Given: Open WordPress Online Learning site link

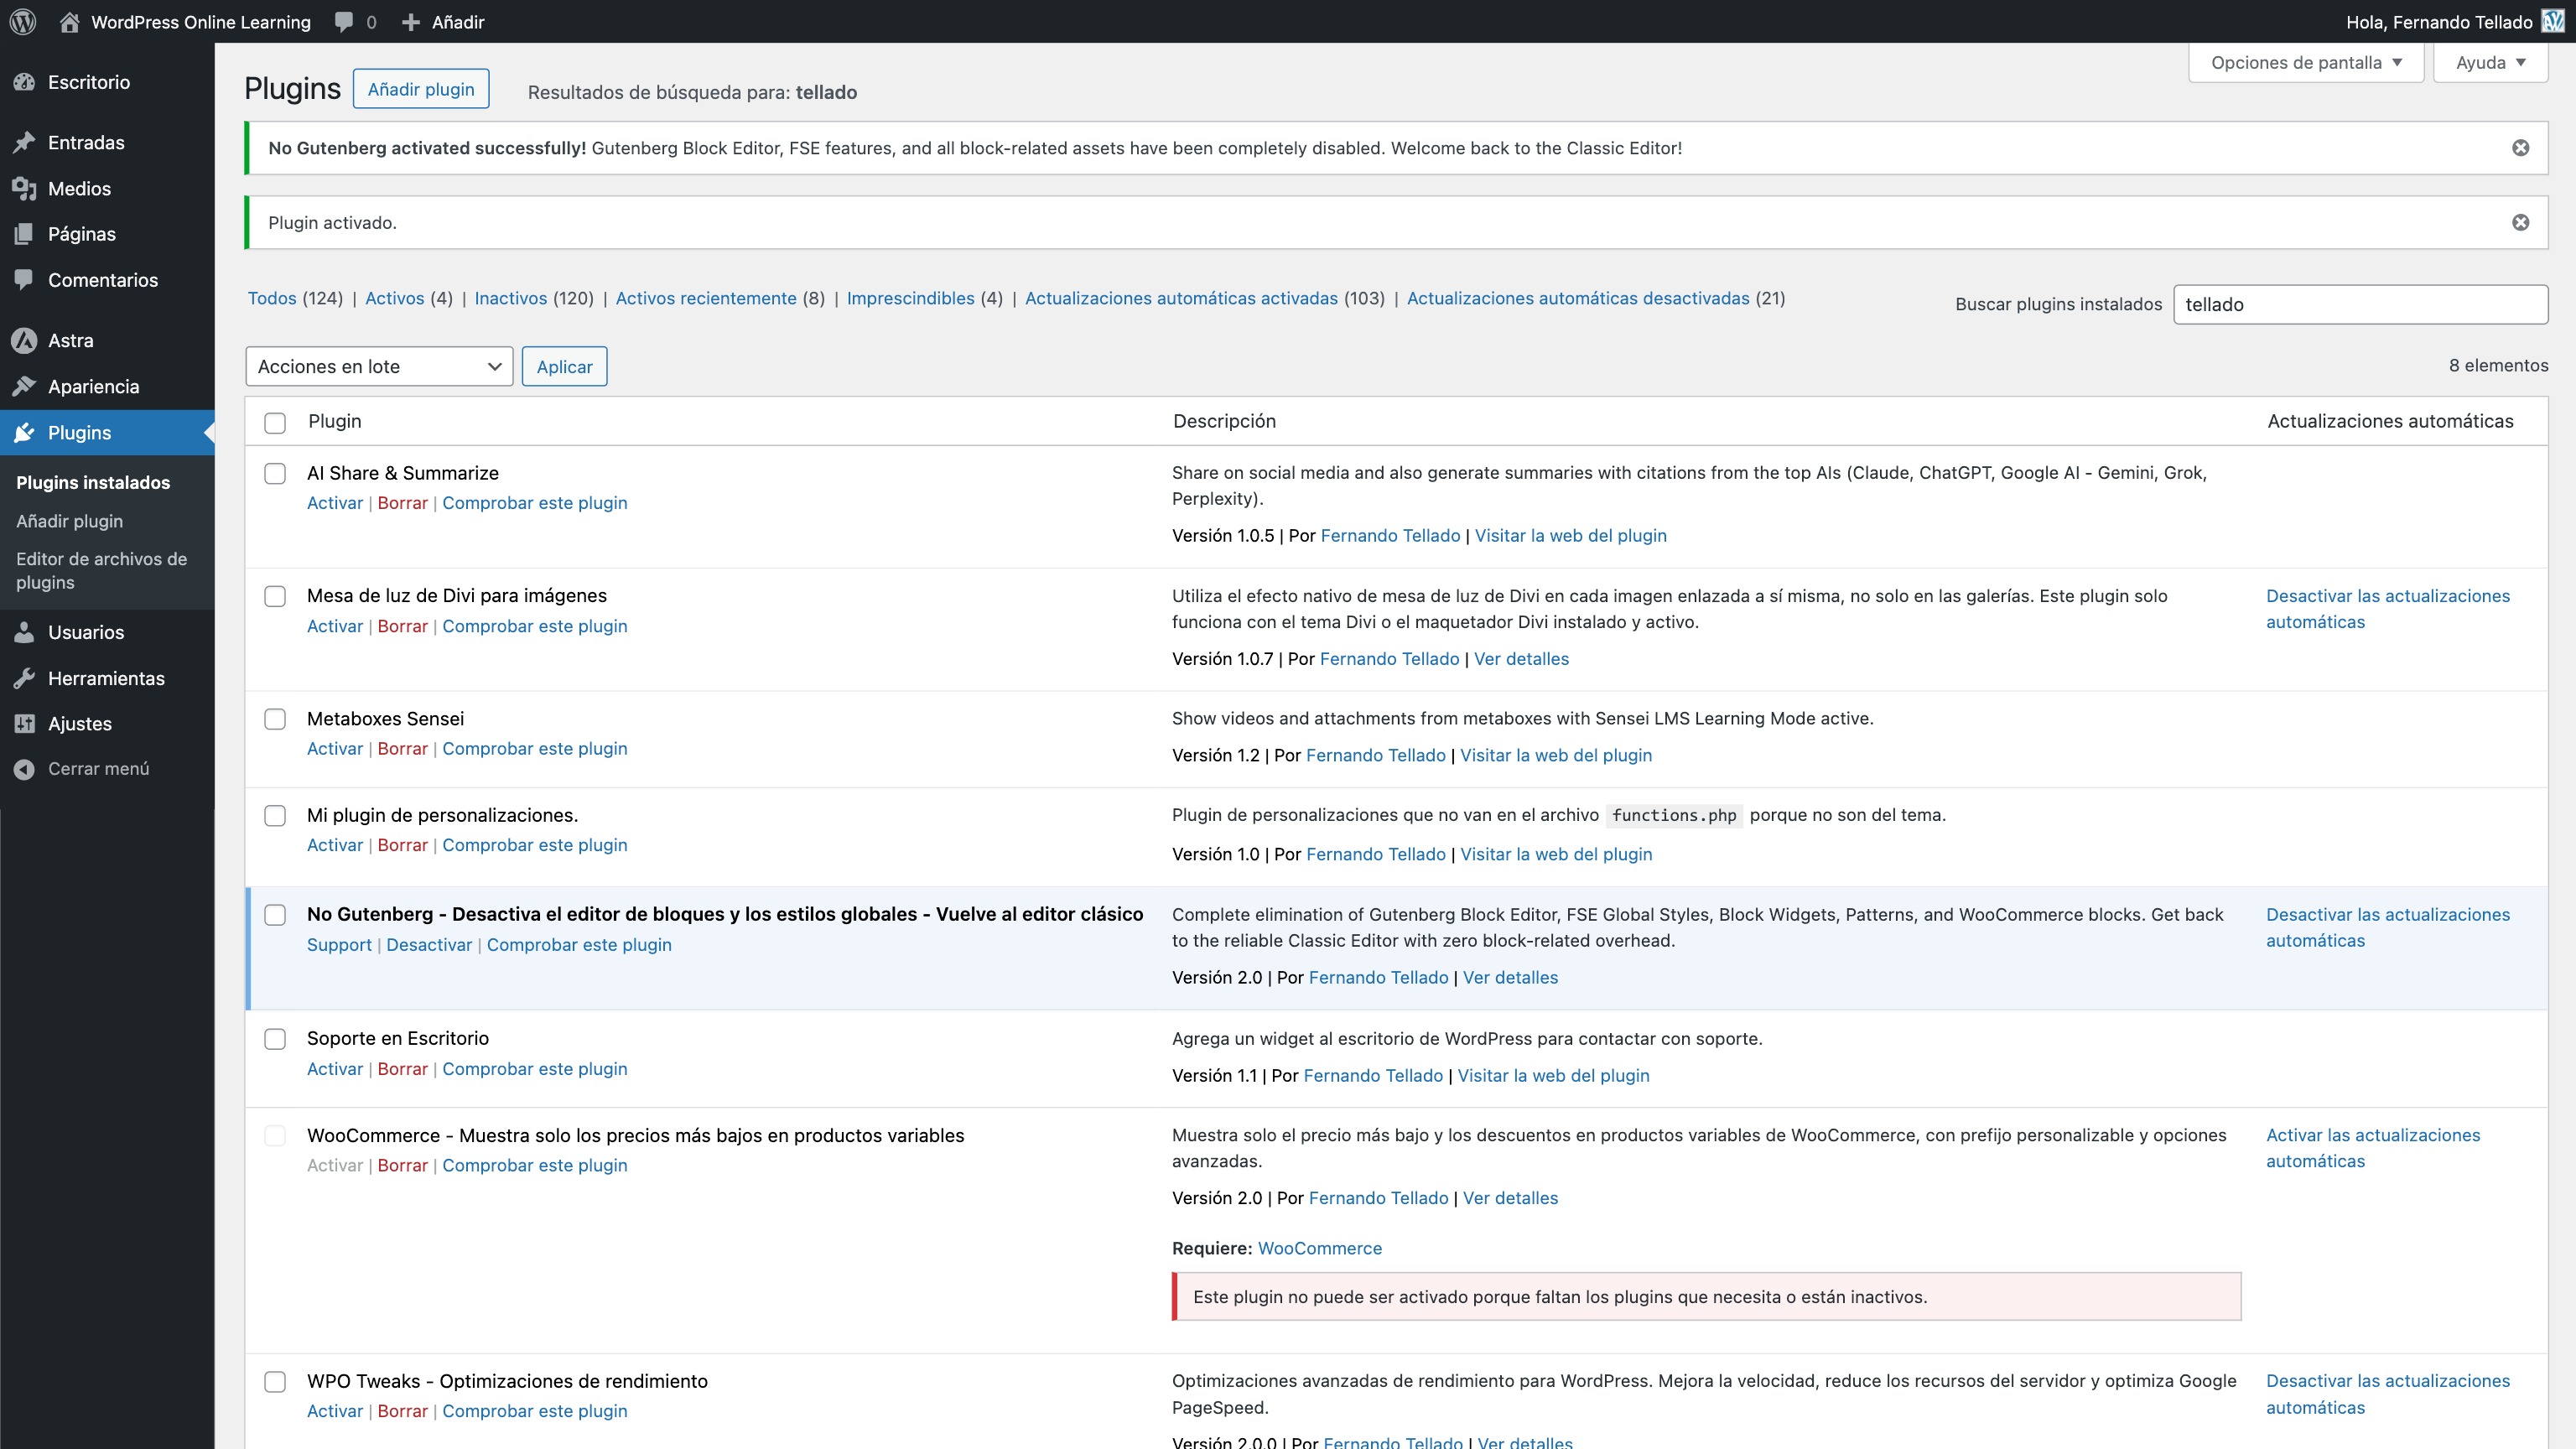Looking at the screenshot, I should click(x=200, y=21).
